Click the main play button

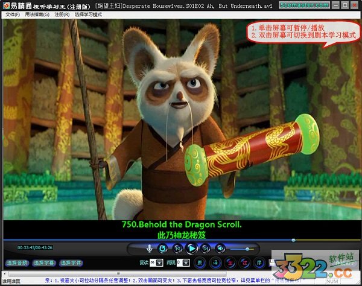pyautogui.click(x=192, y=249)
